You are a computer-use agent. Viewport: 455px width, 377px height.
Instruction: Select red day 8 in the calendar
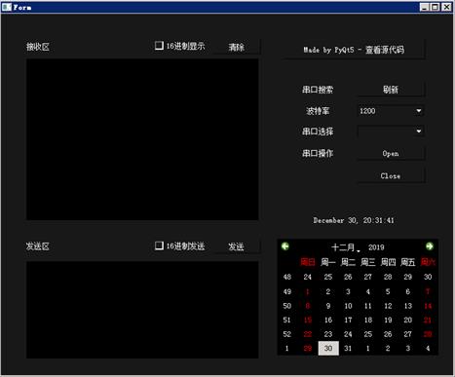[308, 306]
